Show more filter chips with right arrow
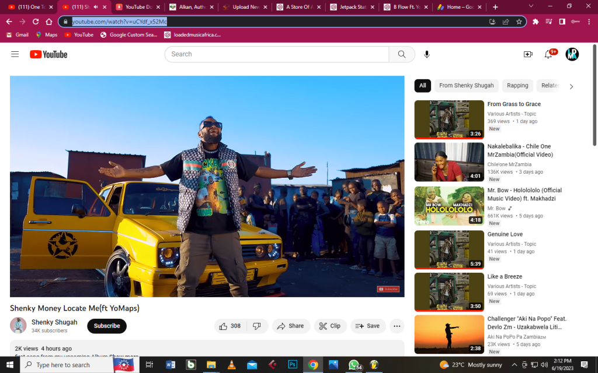Screen dimensions: 598x373 point(571,86)
